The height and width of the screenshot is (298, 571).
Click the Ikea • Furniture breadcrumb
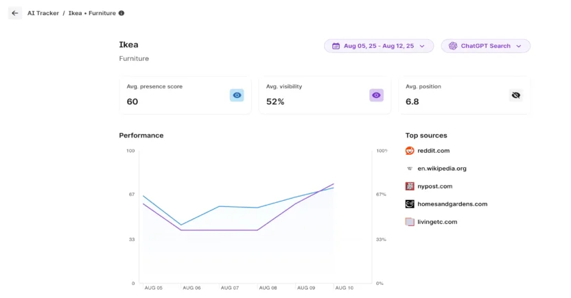click(x=92, y=13)
